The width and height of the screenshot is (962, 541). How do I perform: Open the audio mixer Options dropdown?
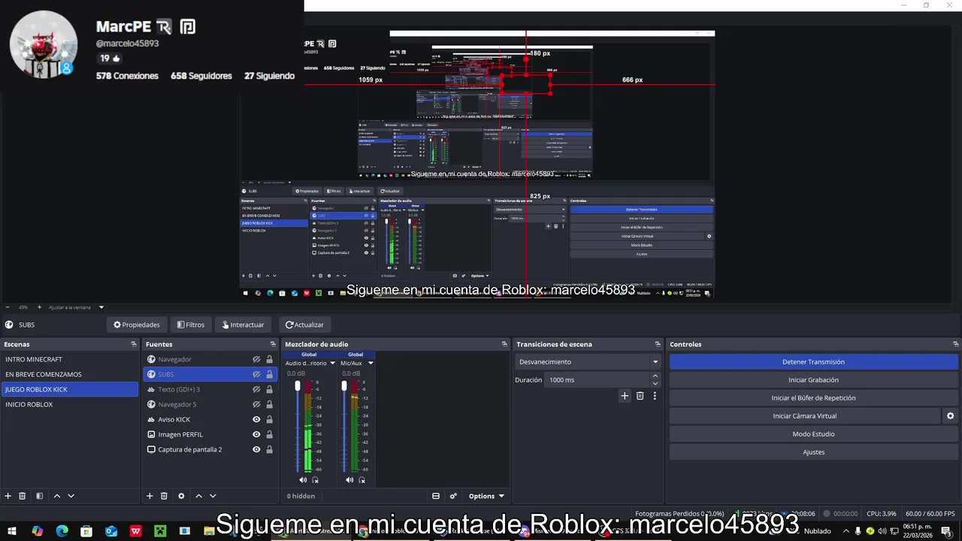(486, 496)
